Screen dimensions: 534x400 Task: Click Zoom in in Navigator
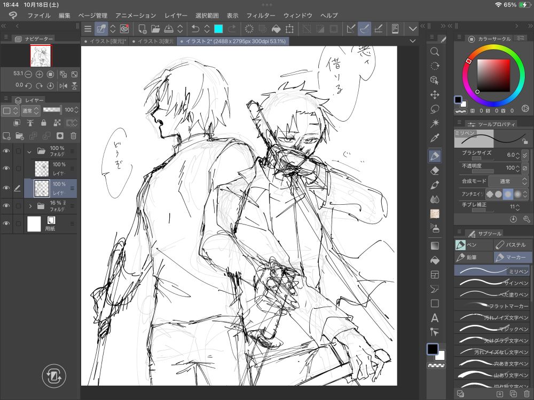40,74
